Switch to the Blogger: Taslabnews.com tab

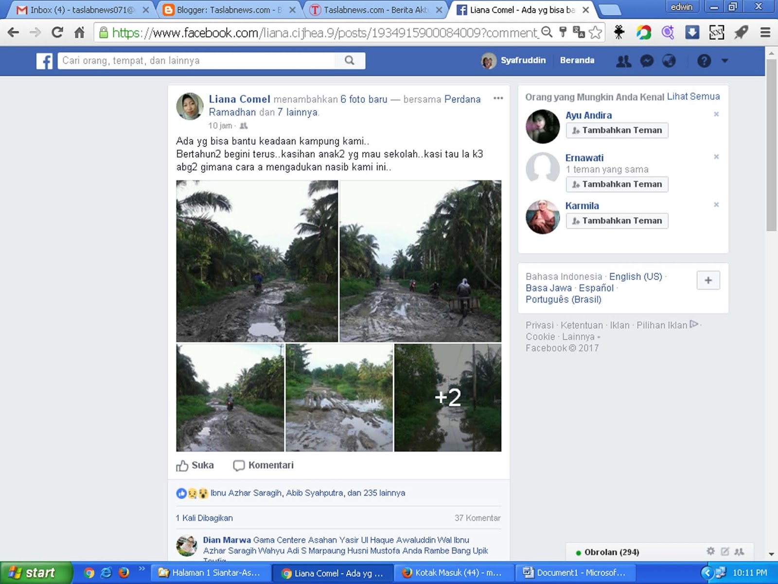pyautogui.click(x=224, y=9)
